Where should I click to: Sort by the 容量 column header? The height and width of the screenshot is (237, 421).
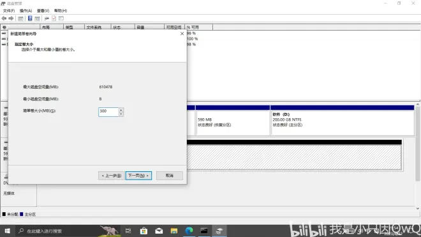(x=149, y=27)
